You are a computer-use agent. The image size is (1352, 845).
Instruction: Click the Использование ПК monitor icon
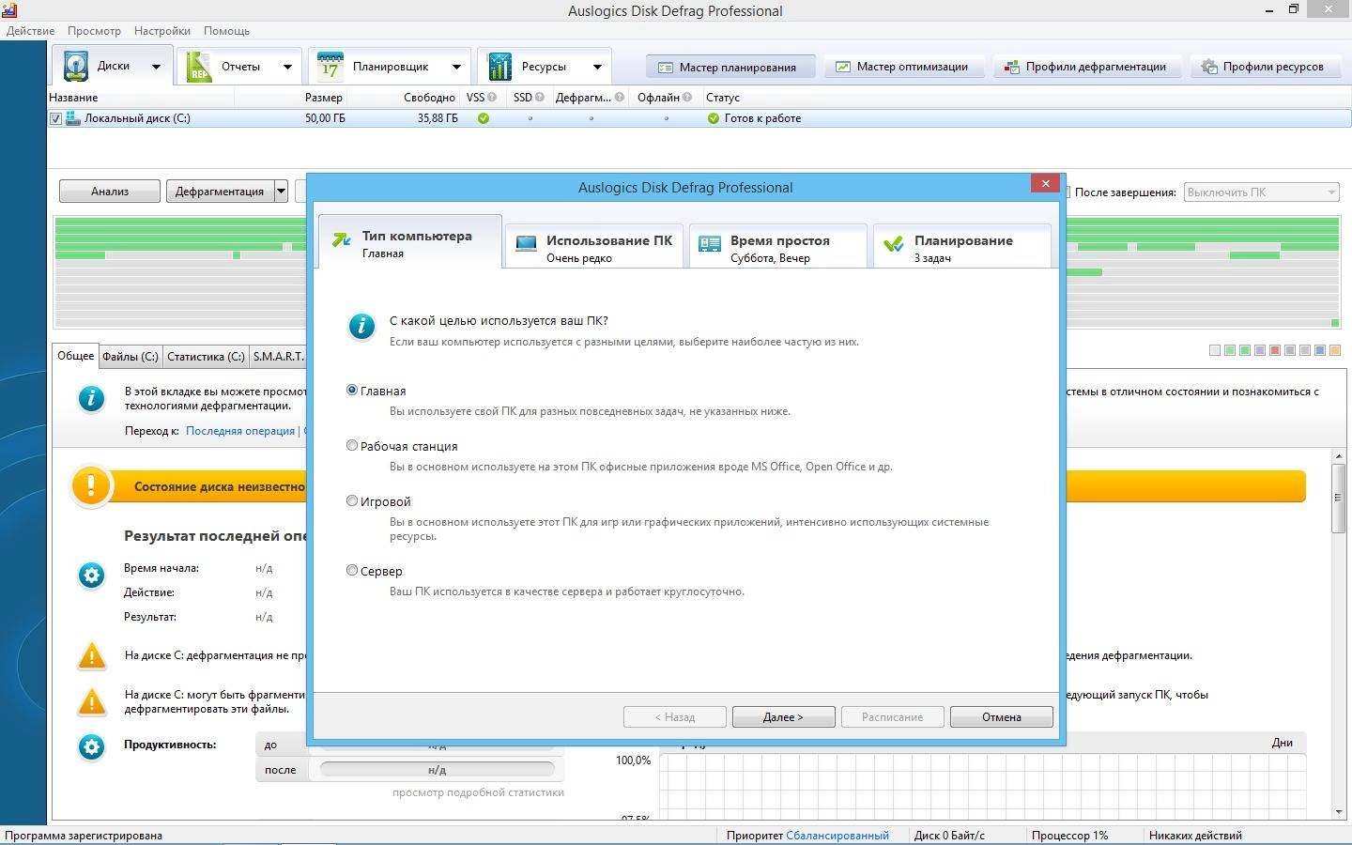(526, 245)
